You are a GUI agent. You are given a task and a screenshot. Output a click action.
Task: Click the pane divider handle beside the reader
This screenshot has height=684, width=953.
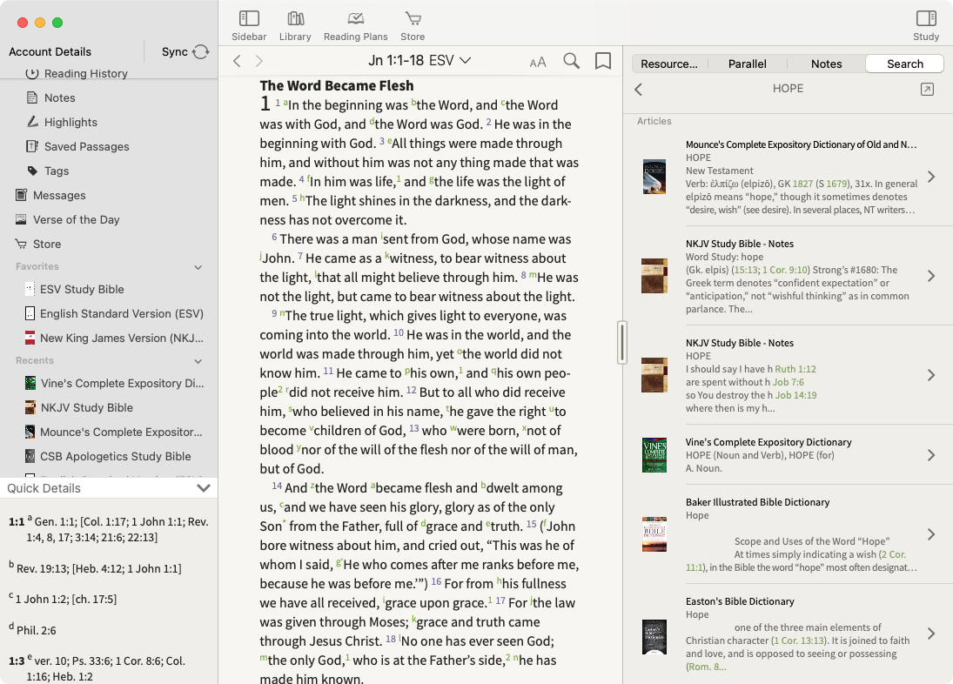[621, 343]
